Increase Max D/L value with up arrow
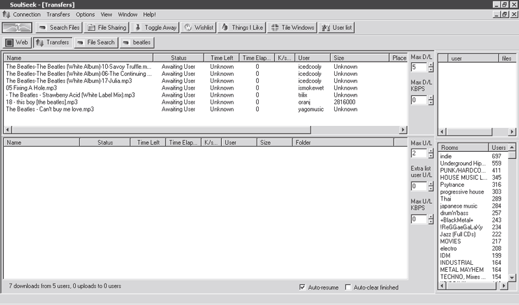519x305 pixels. click(429, 64)
